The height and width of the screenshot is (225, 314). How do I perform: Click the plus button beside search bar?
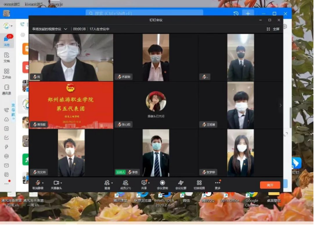point(248,14)
